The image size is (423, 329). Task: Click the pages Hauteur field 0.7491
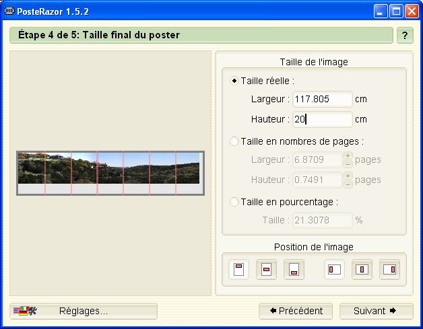[x=317, y=180]
